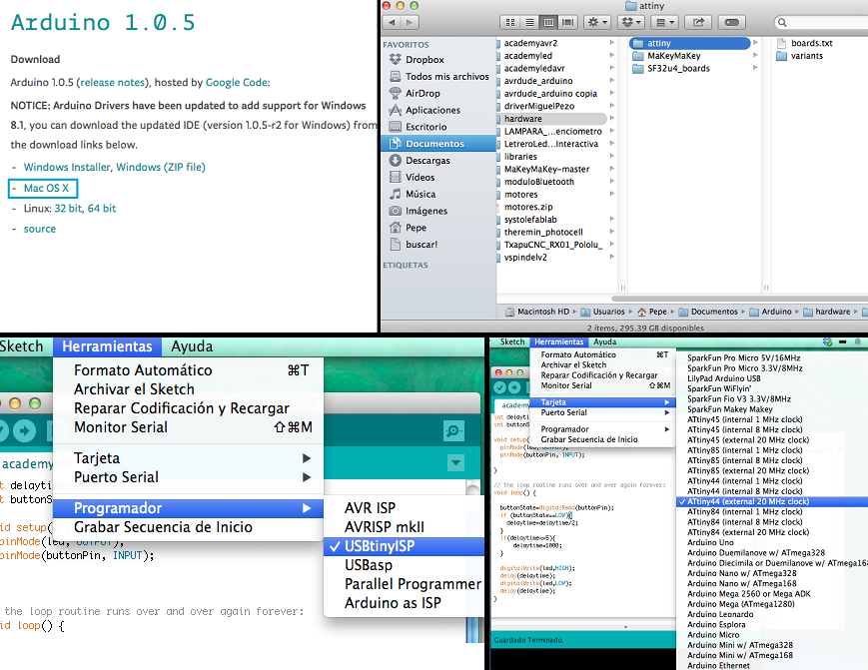The image size is (868, 670).
Task: Expand Puerto Serial in large Herramientas menu
Action: 306,477
